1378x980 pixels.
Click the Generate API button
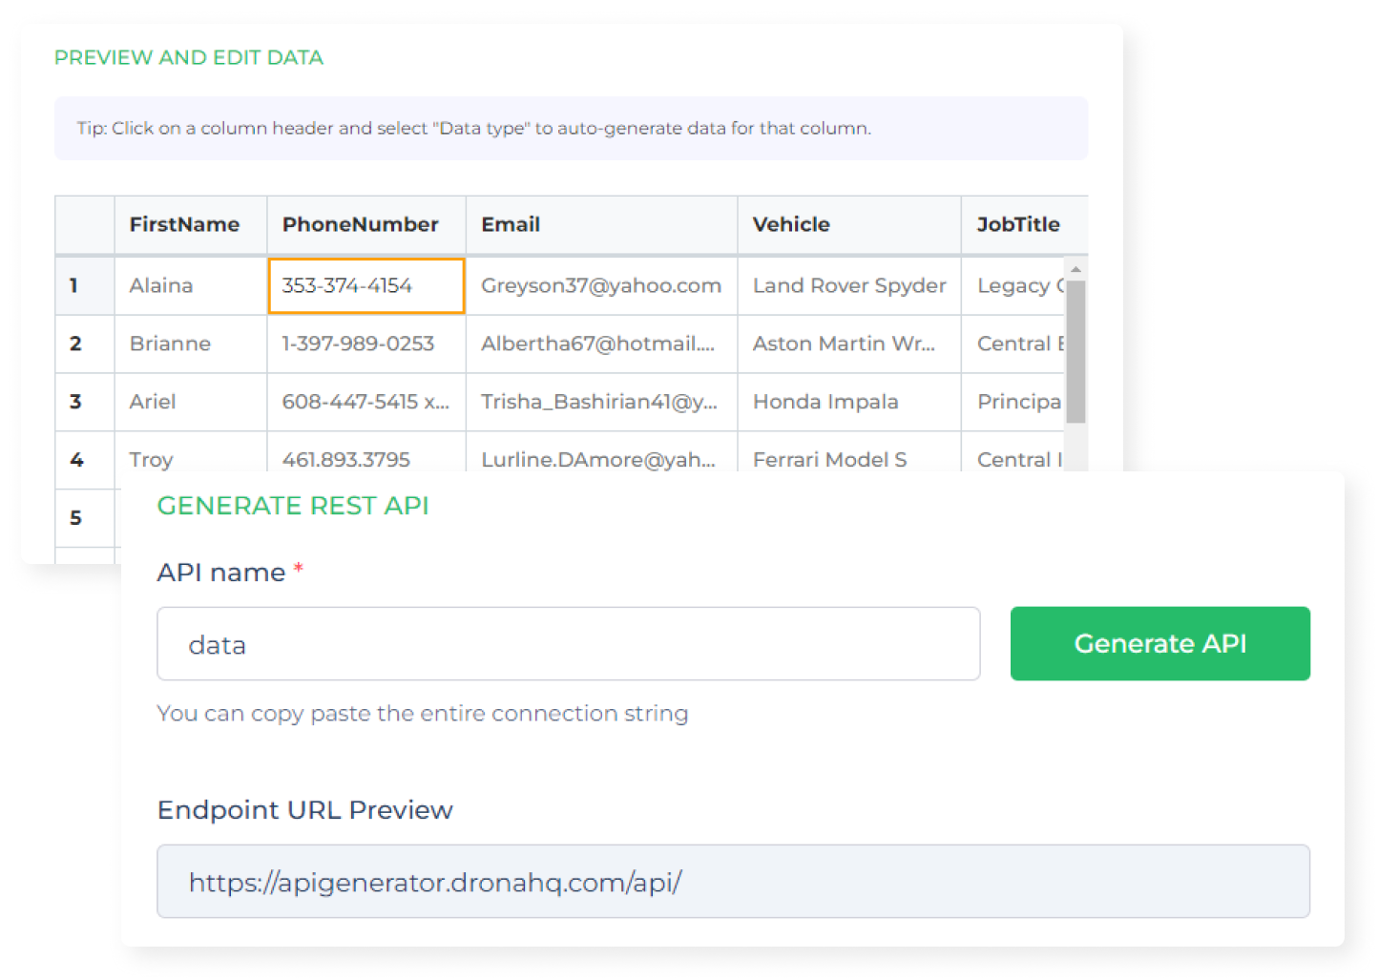1159,643
